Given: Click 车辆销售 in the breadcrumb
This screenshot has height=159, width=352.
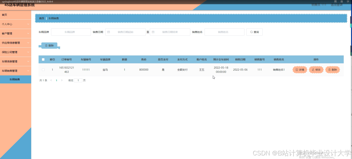Looking at the screenshot, I should pos(54,18).
